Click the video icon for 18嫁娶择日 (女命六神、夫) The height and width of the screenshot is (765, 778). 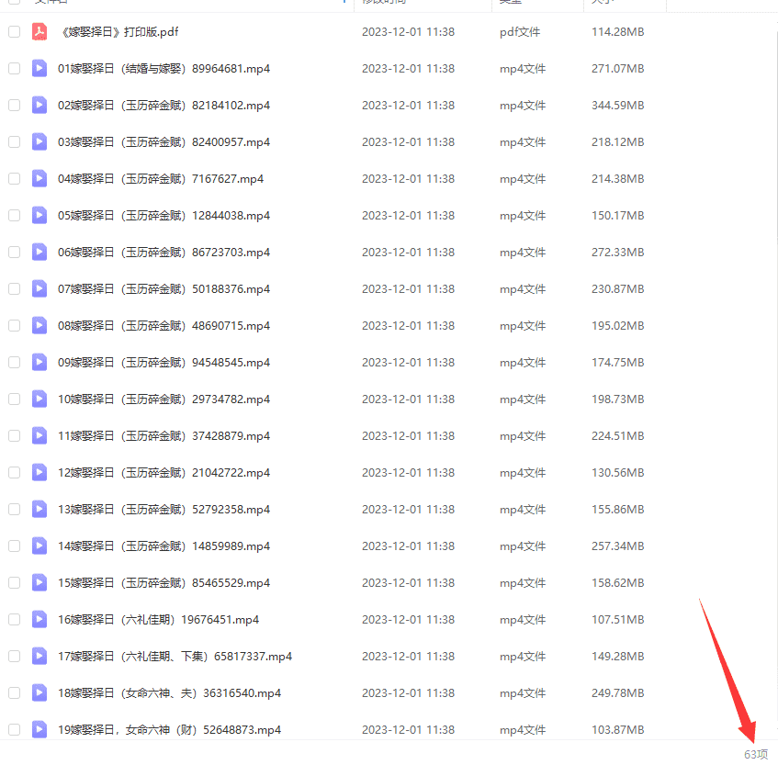tap(39, 693)
